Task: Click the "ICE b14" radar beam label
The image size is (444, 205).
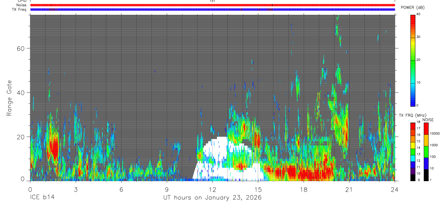Action: [42, 197]
